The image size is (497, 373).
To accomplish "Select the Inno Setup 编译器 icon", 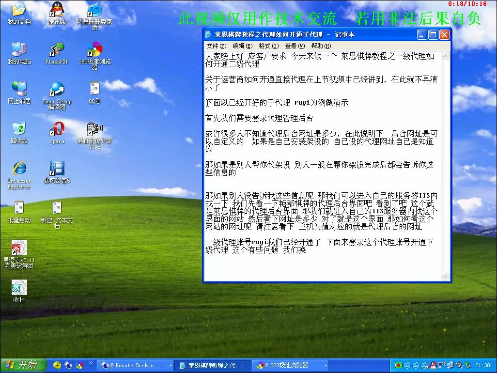I will 57,90.
